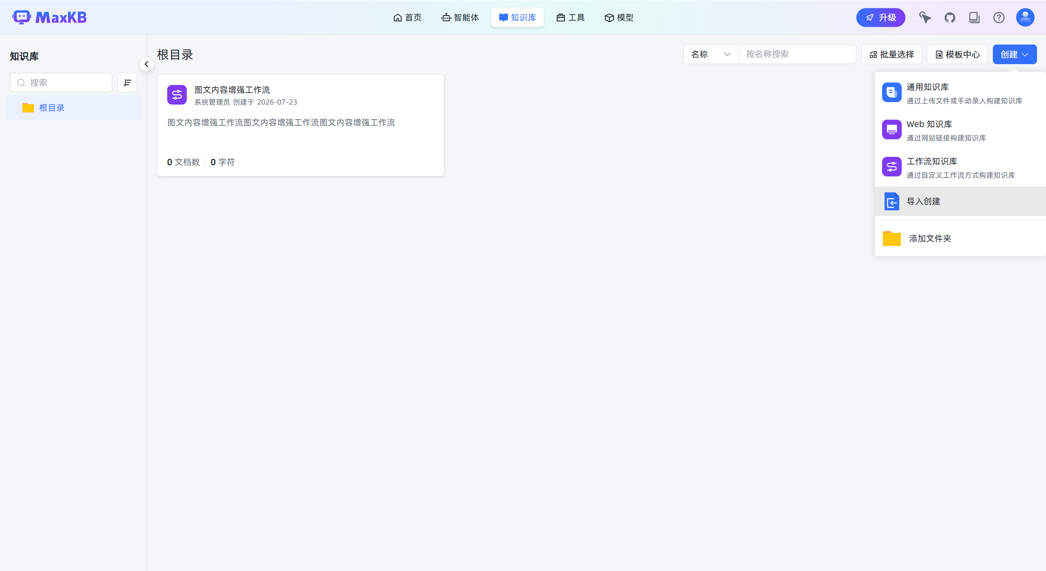Click the purple workflow icon on the card
This screenshot has width=1046, height=571.
177,95
